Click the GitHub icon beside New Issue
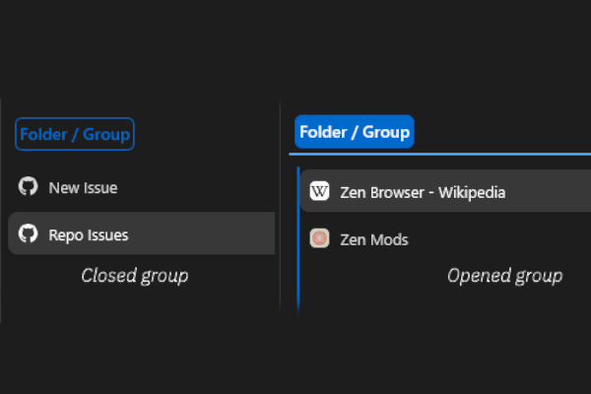Screen dimensions: 591x394 29,186
